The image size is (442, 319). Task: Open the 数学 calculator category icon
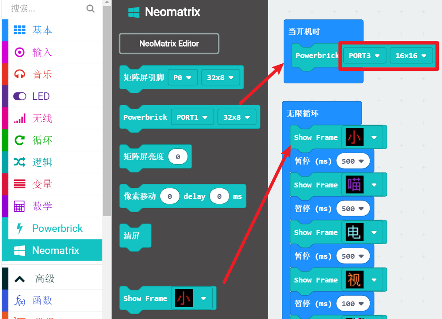pyautogui.click(x=19, y=206)
